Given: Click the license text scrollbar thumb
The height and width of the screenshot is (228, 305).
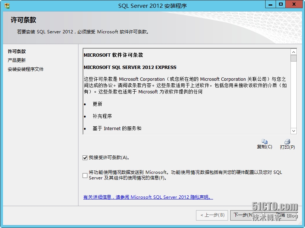Looking at the screenshot, I should (x=293, y=58).
